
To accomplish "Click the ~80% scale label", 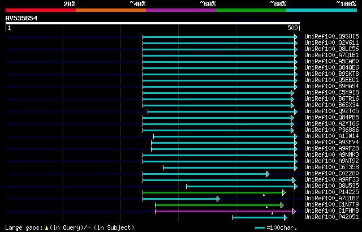I will point(278,4).
